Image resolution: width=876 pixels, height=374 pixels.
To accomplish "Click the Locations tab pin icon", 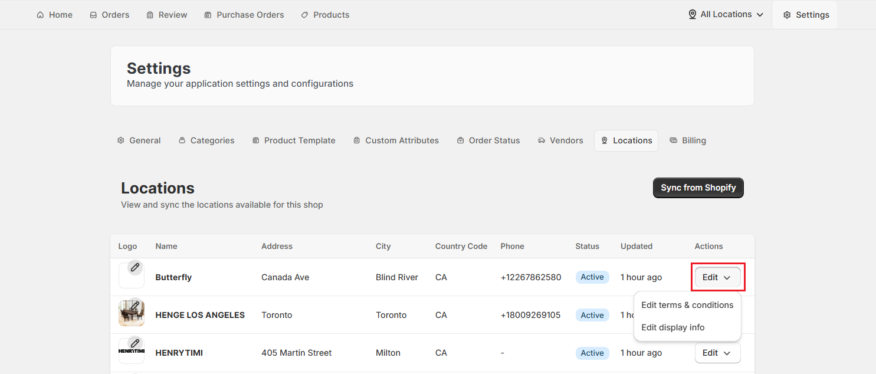I will (x=605, y=140).
